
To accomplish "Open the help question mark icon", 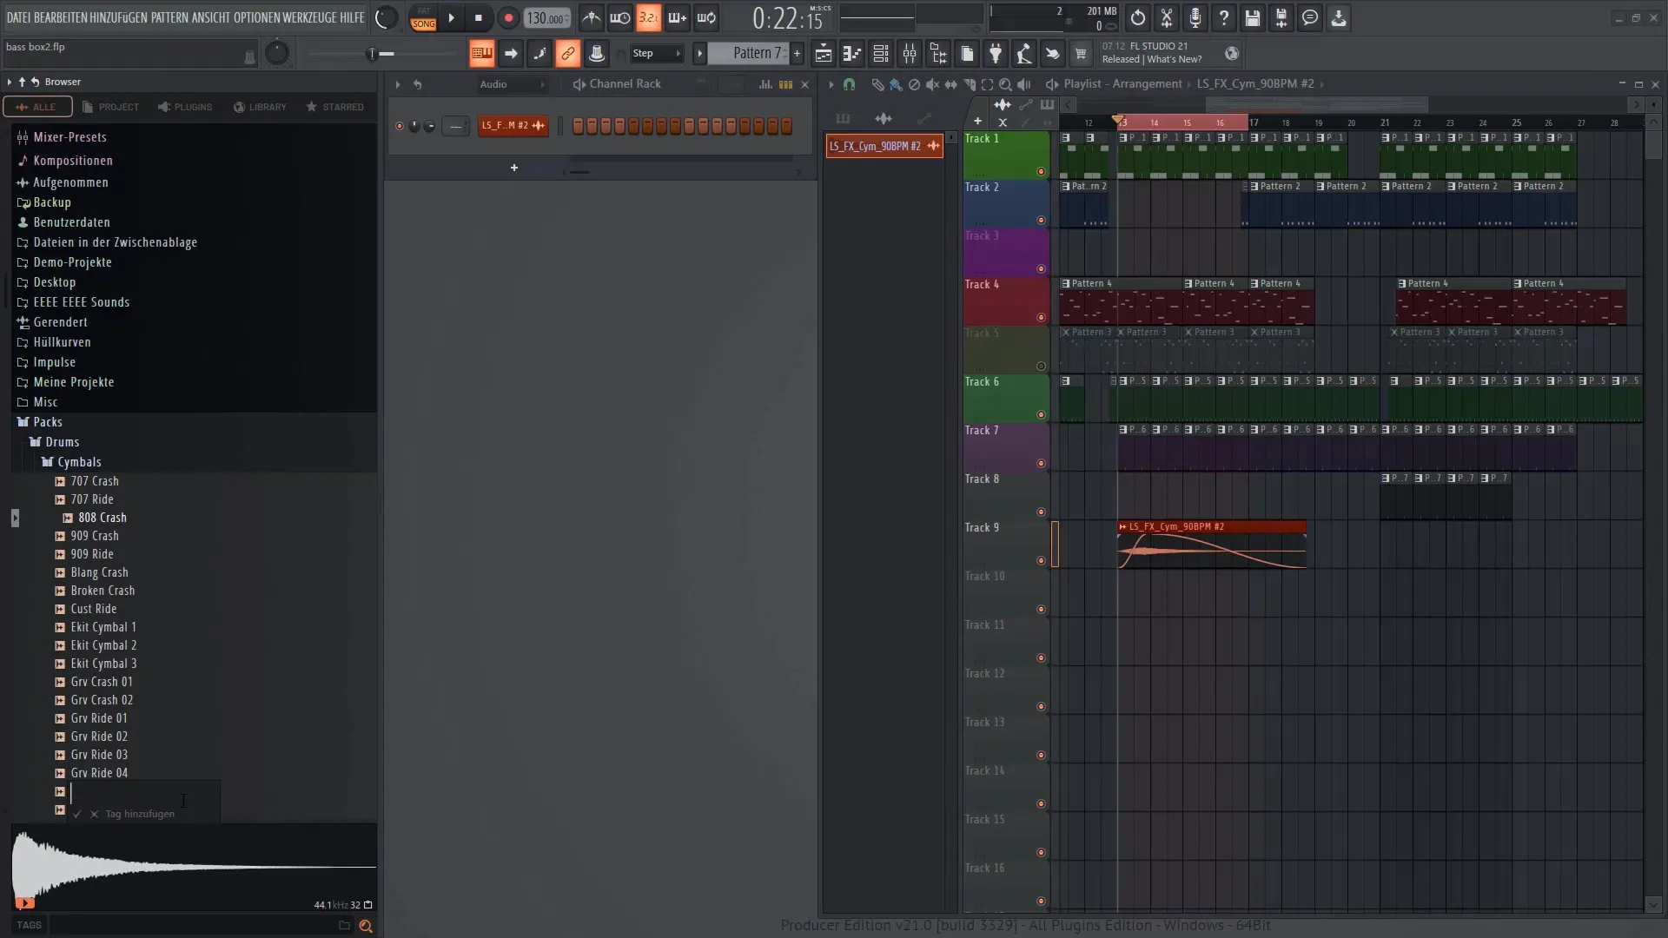I will (1224, 18).
